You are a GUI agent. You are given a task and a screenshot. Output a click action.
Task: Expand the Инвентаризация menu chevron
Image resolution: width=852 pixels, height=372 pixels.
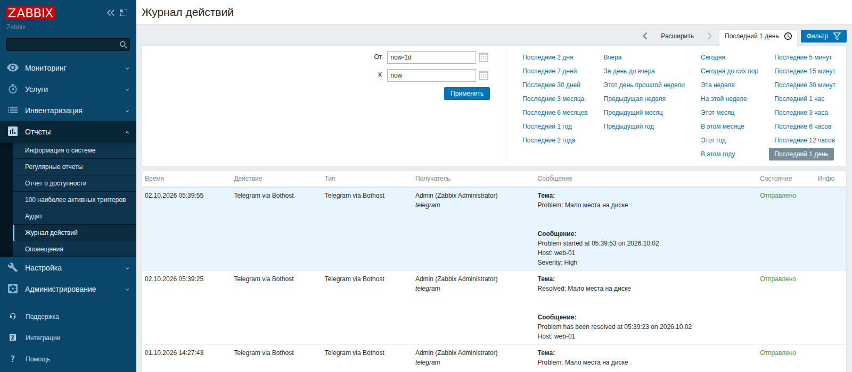coord(127,111)
